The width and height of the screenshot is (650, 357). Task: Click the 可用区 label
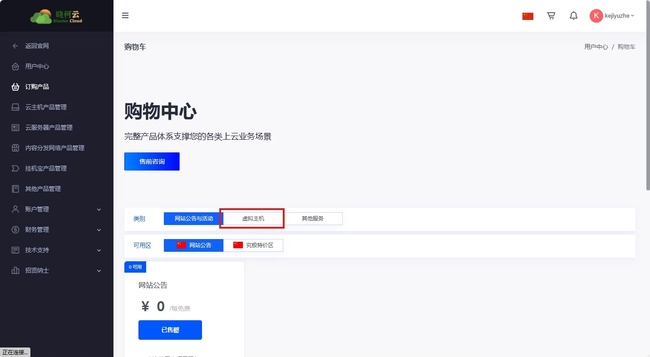(142, 245)
